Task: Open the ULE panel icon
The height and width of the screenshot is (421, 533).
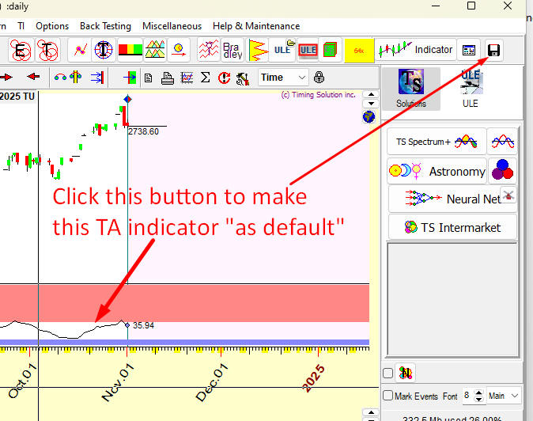Action: point(471,88)
